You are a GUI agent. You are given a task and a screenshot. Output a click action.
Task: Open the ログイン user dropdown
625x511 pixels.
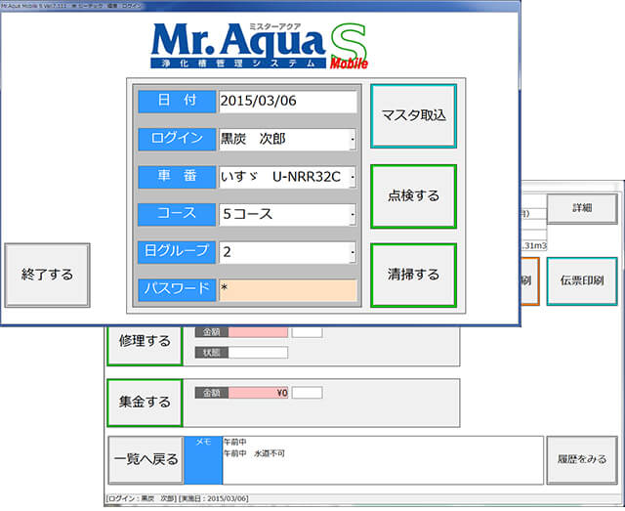tap(353, 140)
